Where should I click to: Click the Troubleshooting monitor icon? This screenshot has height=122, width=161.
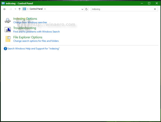click(8, 30)
